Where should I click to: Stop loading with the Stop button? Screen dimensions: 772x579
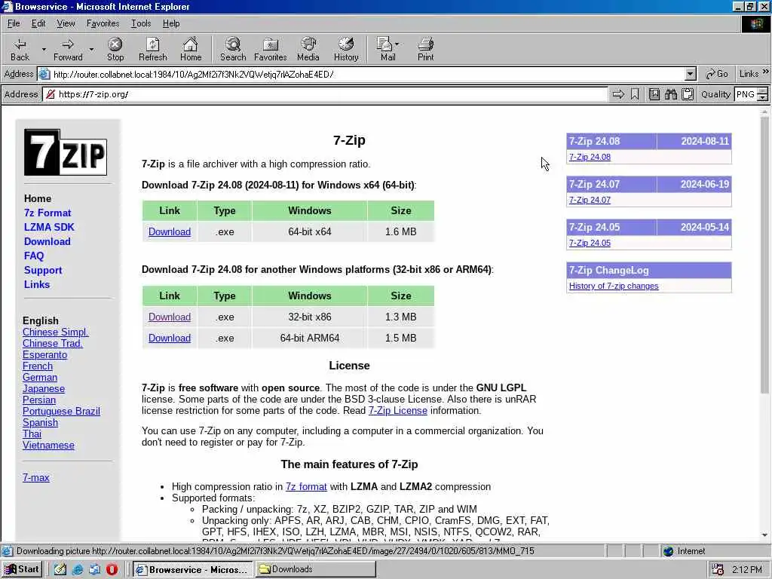(x=115, y=49)
